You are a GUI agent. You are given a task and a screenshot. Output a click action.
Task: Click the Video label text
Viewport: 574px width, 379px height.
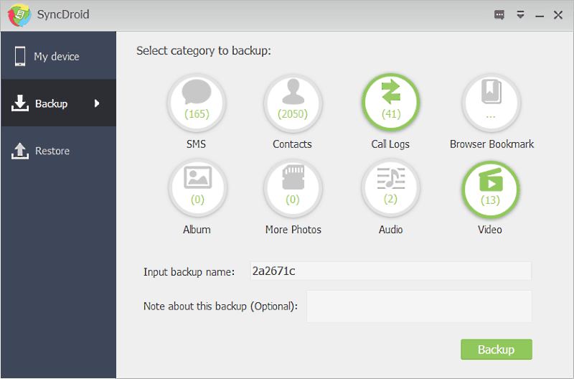(490, 230)
